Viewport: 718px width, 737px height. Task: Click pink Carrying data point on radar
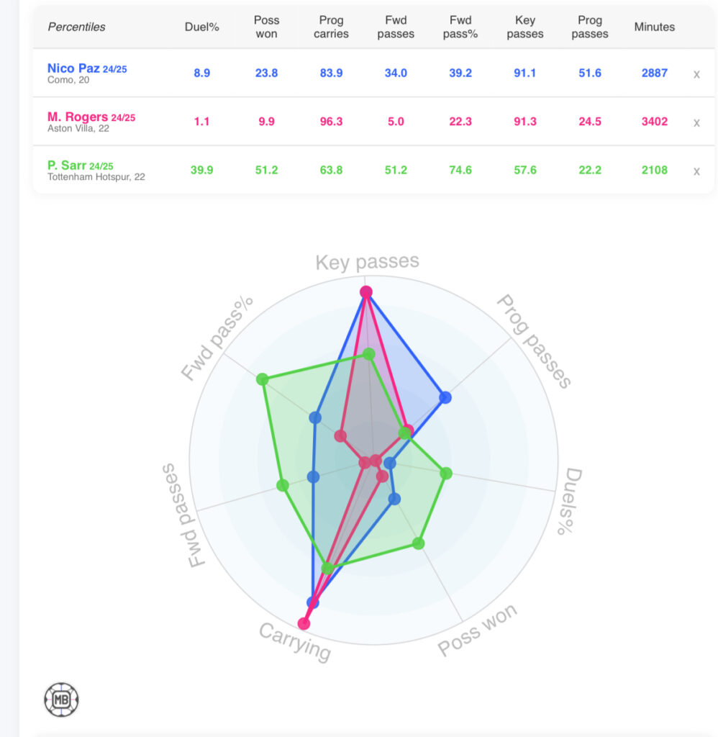[304, 623]
